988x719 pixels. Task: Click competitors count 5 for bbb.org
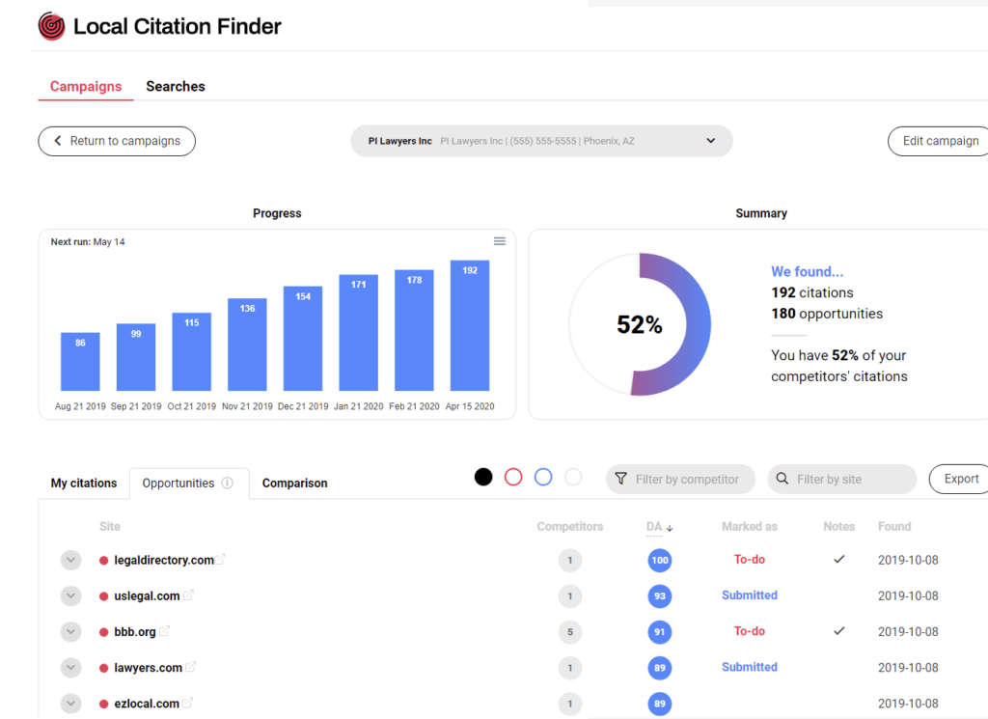click(x=569, y=632)
